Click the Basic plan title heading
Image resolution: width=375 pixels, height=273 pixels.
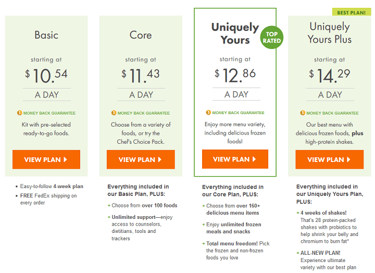pyautogui.click(x=46, y=35)
